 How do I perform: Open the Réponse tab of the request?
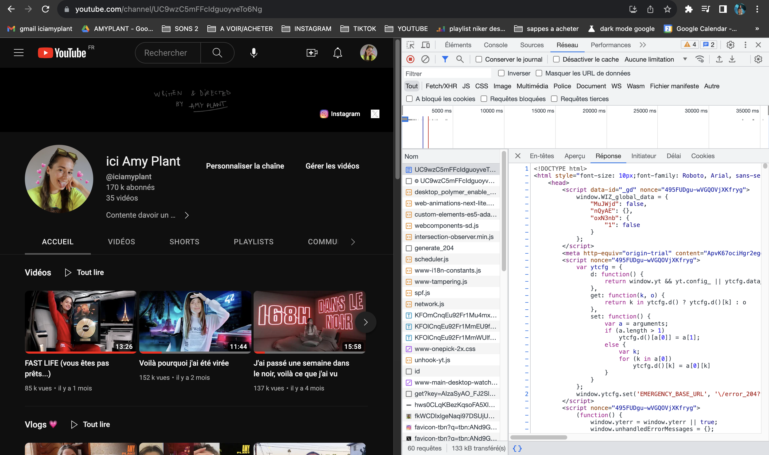click(608, 156)
